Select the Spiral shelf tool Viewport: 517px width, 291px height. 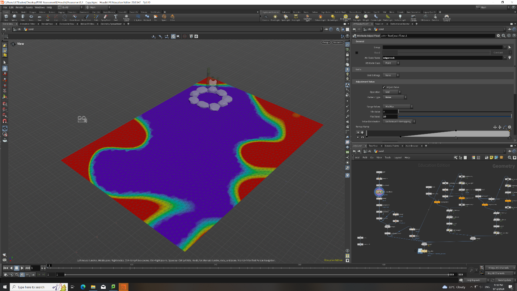[x=164, y=17]
